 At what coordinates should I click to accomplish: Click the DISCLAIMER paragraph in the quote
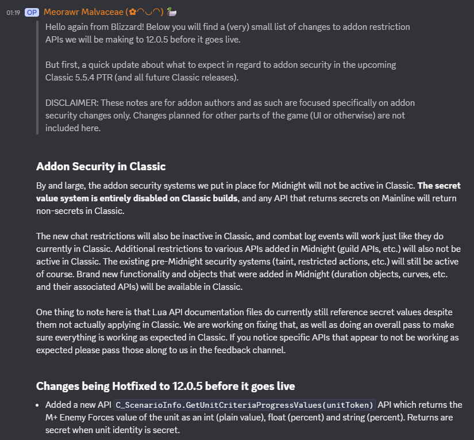(x=230, y=115)
